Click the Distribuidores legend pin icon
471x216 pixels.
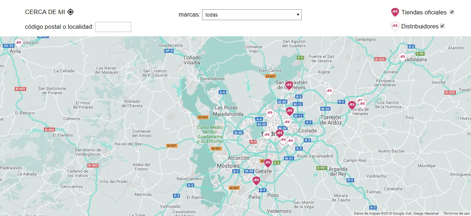pos(395,26)
